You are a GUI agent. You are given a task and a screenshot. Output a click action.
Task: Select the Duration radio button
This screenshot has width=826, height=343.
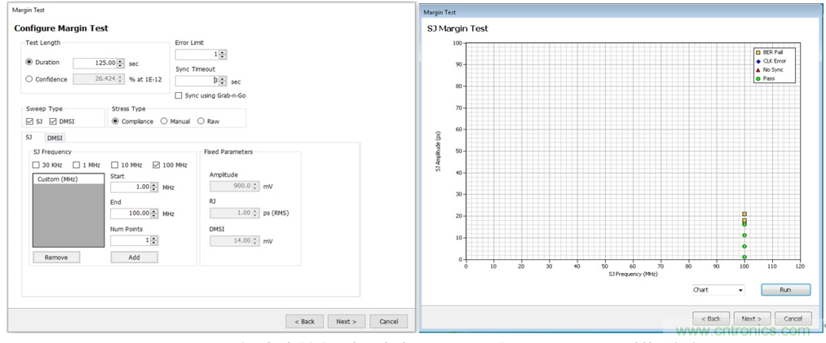coord(30,62)
